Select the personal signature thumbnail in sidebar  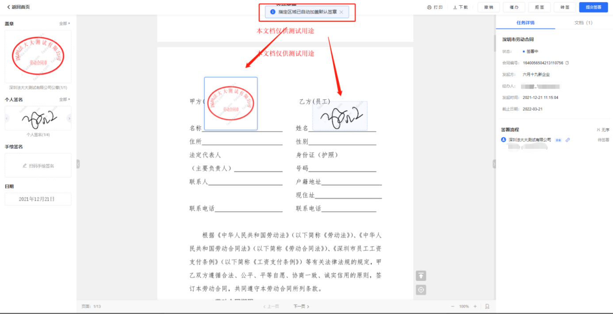(x=38, y=118)
